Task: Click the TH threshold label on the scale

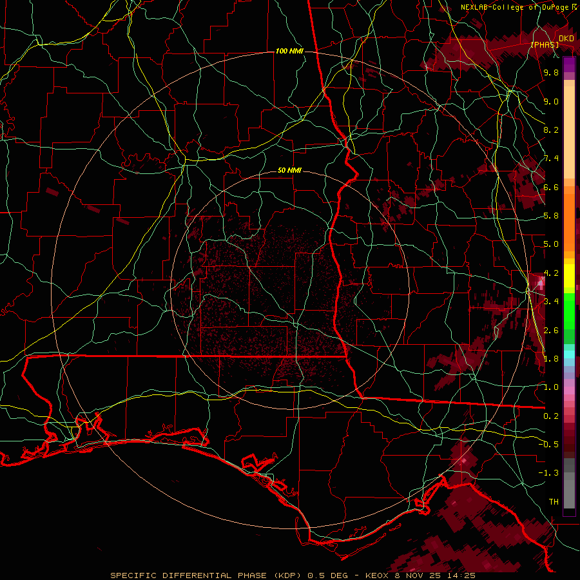Action: (x=554, y=502)
